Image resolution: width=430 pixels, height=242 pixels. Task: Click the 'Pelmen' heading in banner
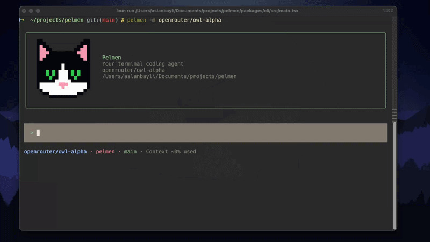tap(112, 58)
